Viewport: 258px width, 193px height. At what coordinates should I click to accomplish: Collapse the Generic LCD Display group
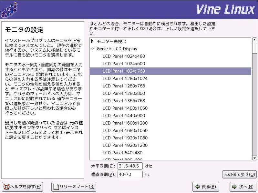point(92,49)
